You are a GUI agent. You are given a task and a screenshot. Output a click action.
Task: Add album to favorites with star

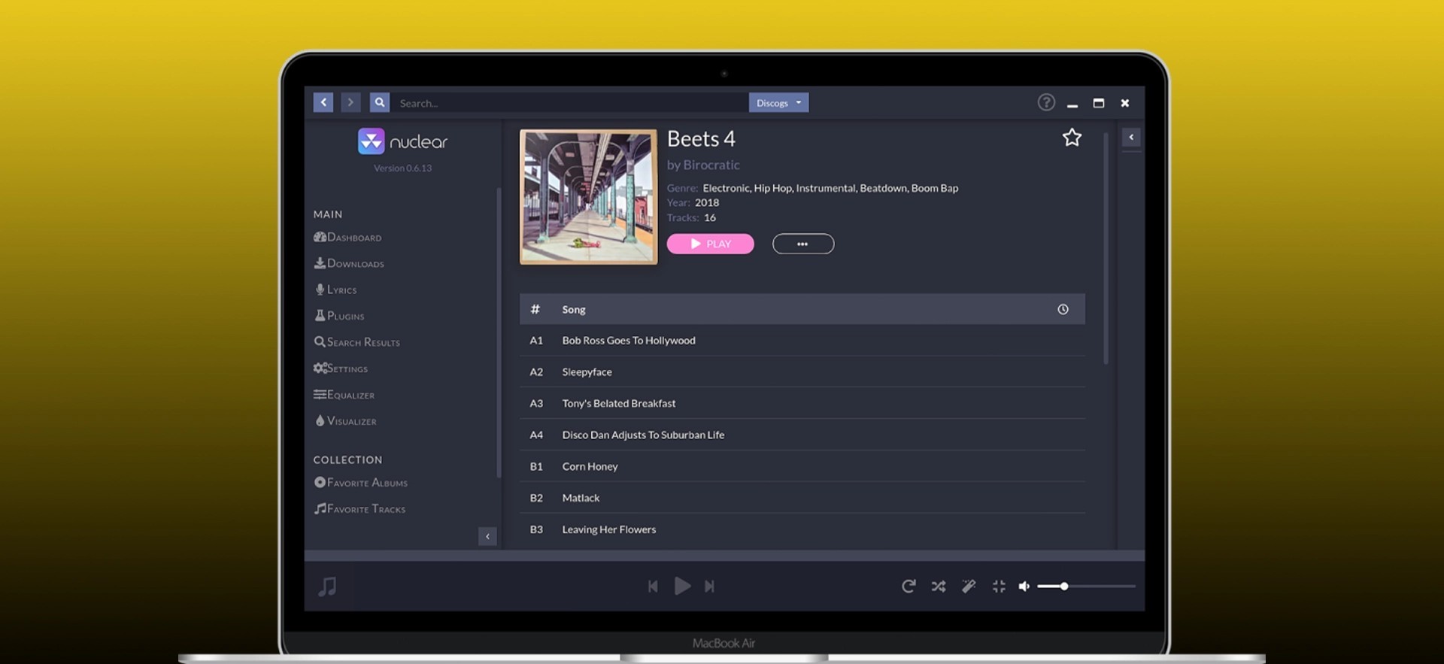pyautogui.click(x=1072, y=138)
